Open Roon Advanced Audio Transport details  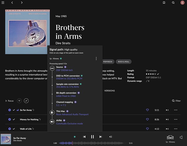72,114
